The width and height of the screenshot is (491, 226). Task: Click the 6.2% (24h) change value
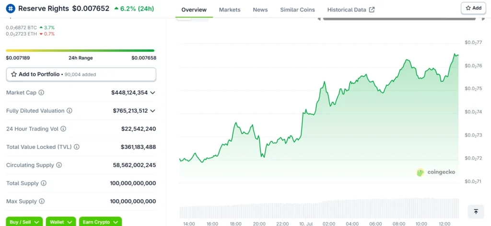click(x=134, y=9)
